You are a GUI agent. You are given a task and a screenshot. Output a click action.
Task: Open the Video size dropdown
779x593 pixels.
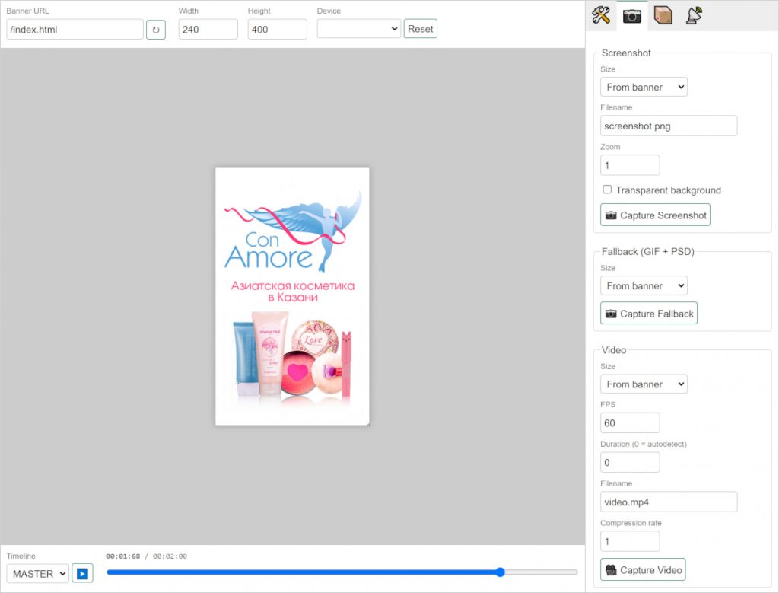(644, 384)
